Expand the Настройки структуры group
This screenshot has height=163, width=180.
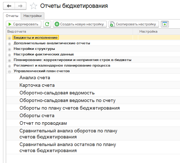coord(10,49)
